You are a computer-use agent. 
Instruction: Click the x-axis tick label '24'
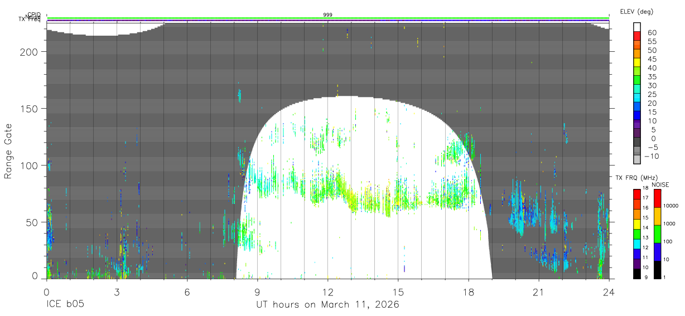(609, 293)
